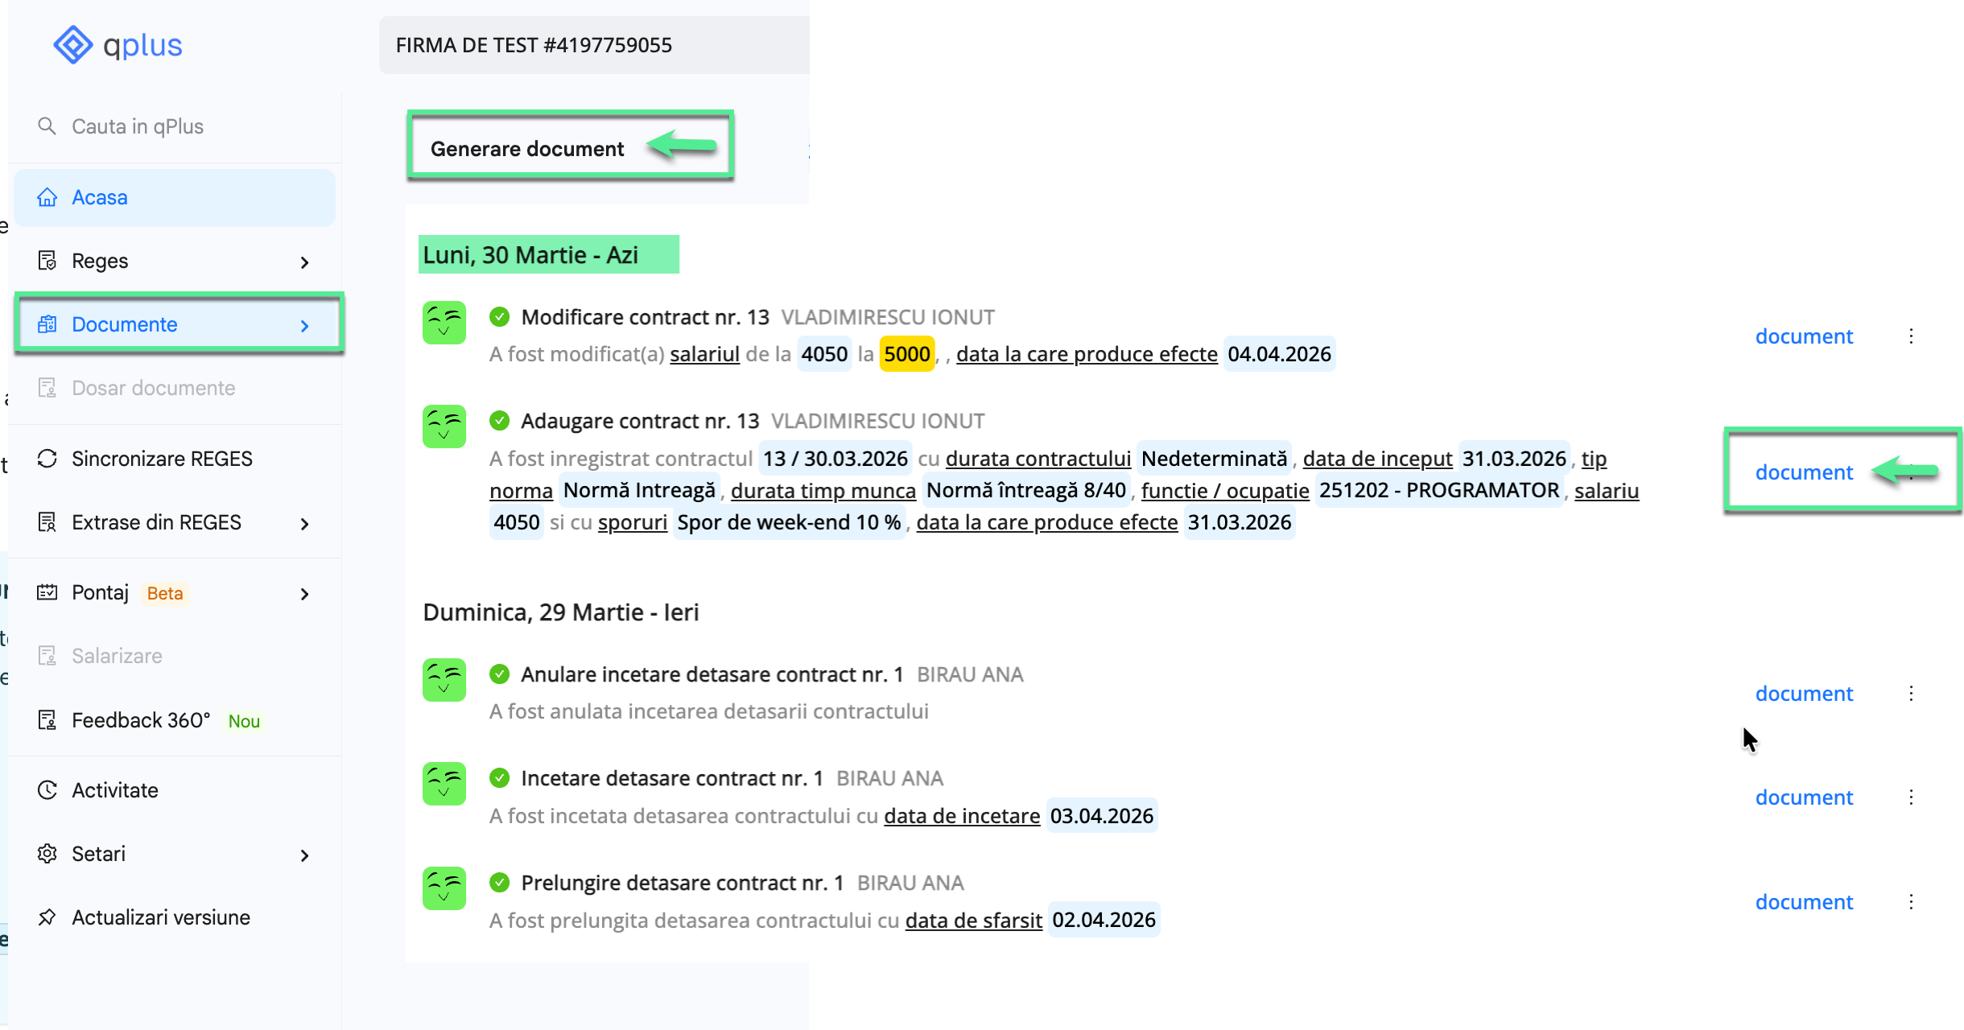1964x1030 pixels.
Task: Expand the Reges submenu chevron
Action: pos(304,262)
